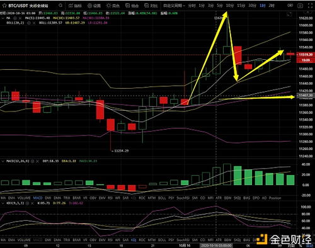This screenshot has height=248, width=315.
Task: Favorite BTC/USDT with the star icon
Action: [x=4, y=6]
